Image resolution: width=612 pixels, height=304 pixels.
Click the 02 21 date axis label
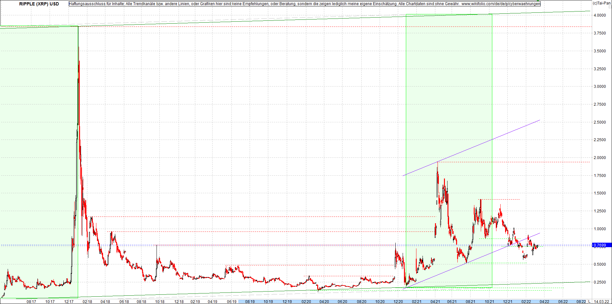pos(416,301)
